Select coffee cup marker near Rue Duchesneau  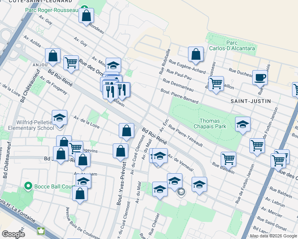[x=260, y=79]
